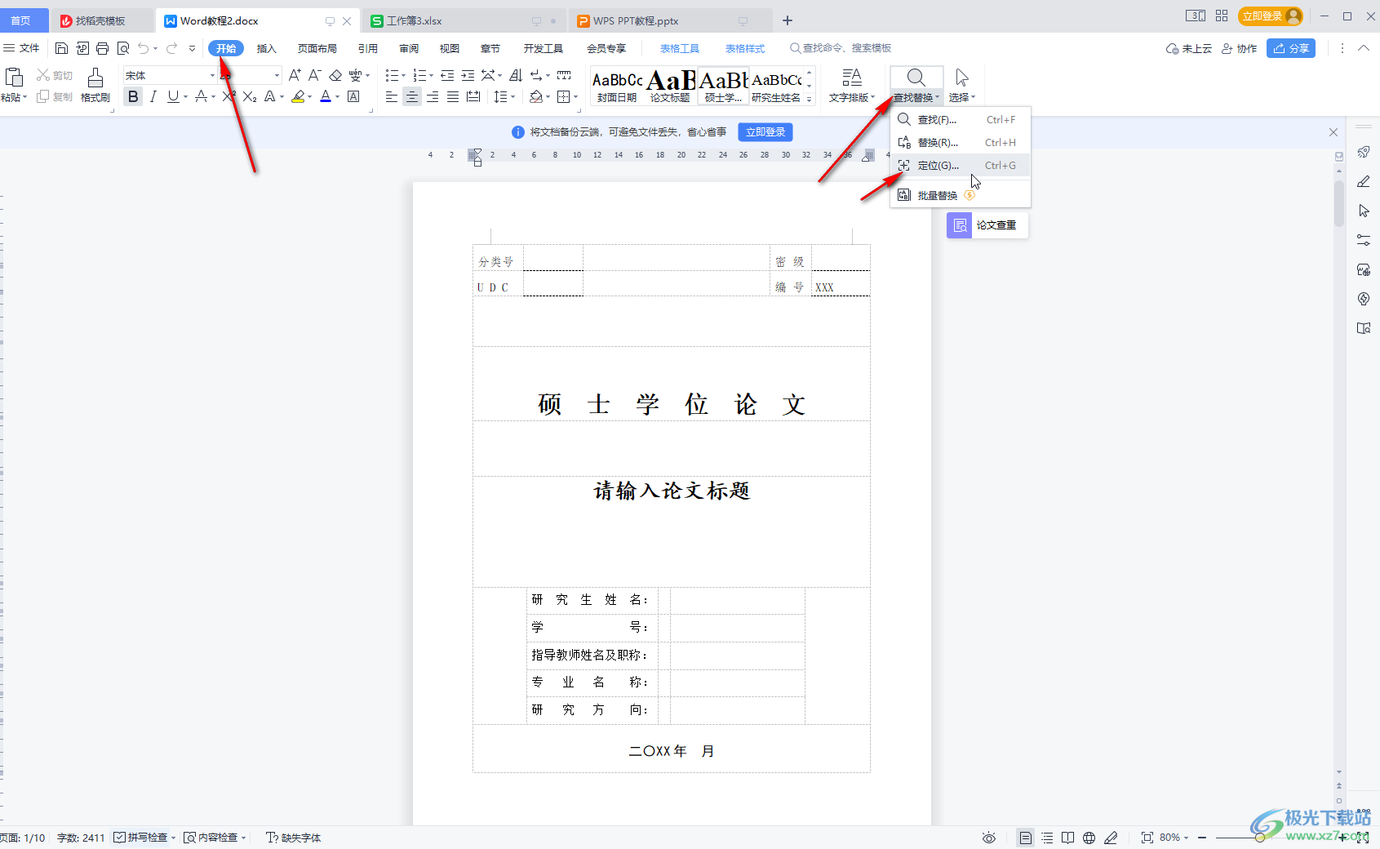Click the Undo arrow icon
1380x849 pixels.
[x=144, y=49]
